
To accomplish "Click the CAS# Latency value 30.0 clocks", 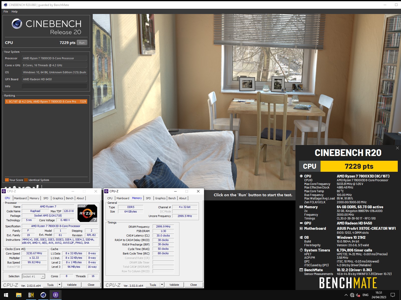I will tap(163, 235).
